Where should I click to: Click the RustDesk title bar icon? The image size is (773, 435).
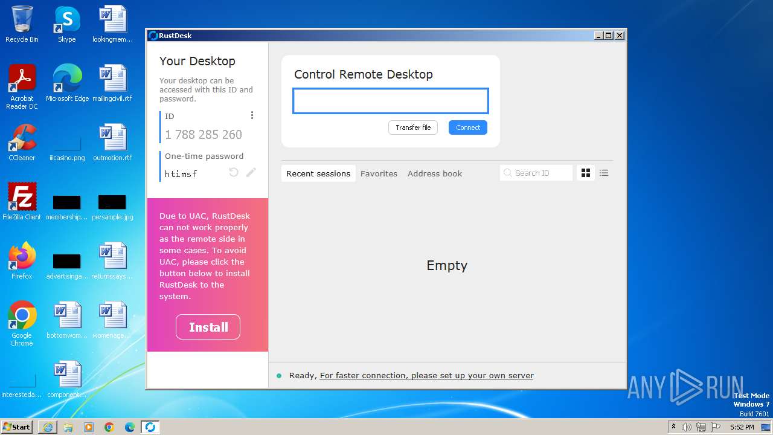tap(153, 36)
